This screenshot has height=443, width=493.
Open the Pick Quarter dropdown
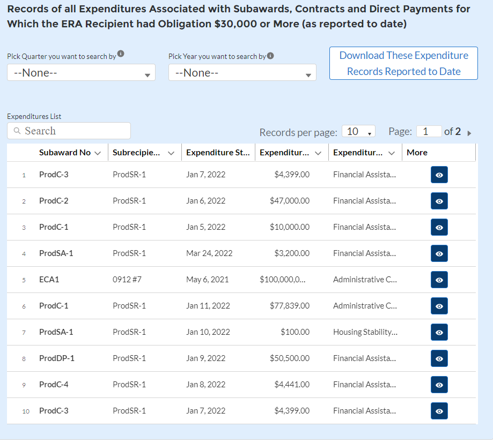[81, 73]
